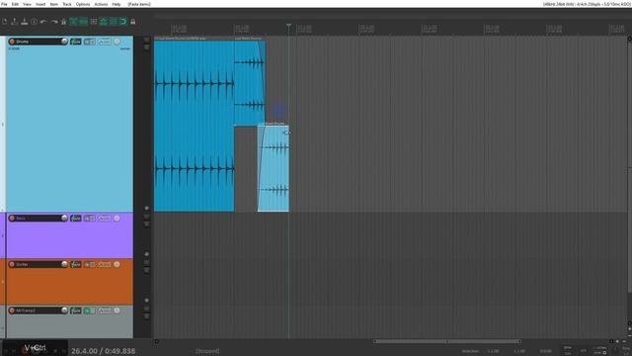Select the first long drum loop item

click(194, 126)
